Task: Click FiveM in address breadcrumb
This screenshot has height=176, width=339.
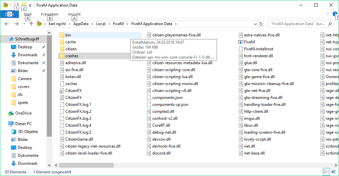Action: click(x=118, y=24)
